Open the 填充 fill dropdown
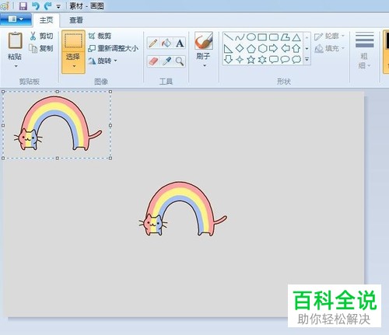Viewport: 389px width, 335px height. click(x=329, y=48)
